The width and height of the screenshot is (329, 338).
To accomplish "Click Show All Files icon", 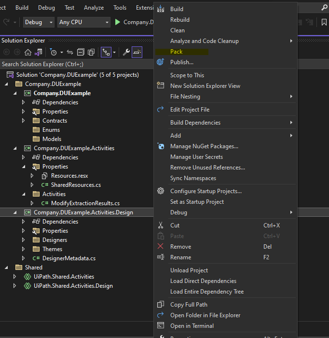I will pos(91,52).
